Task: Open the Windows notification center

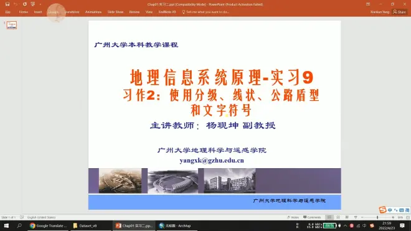Action: (x=402, y=226)
